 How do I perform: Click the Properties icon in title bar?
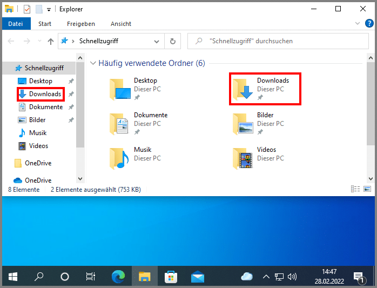27,9
